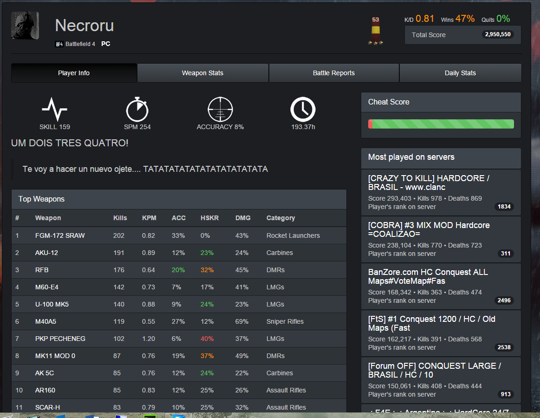540x418 pixels.
Task: Click the Top Weapons panel header
Action: pyautogui.click(x=179, y=199)
